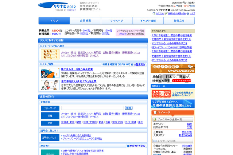233x155 pixels.
Task: Open the マイページ navigation tab
Action: [117, 21]
